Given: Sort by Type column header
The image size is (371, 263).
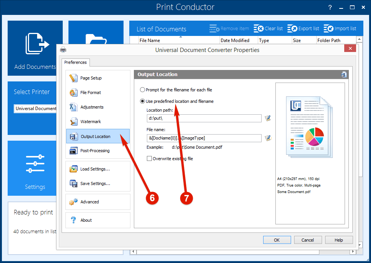Looking at the screenshot, I should tap(275, 41).
